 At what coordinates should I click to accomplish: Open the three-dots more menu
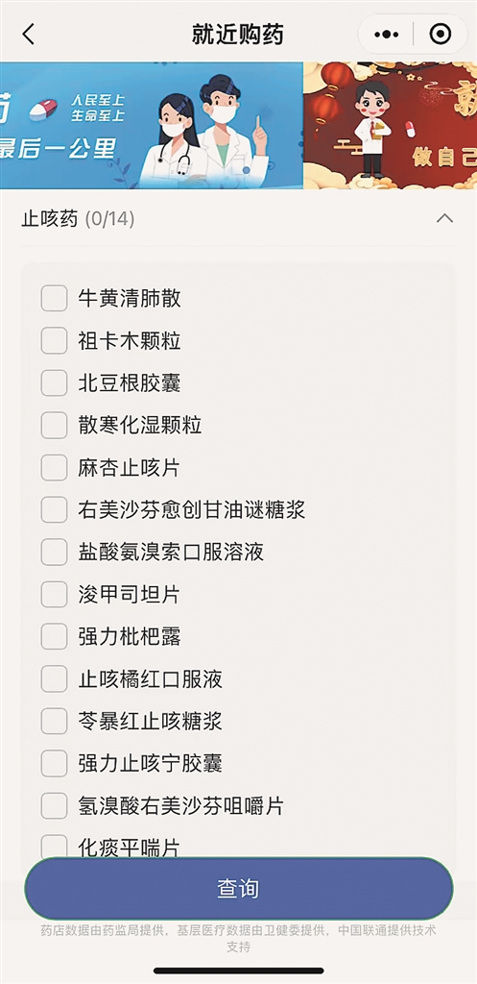click(386, 34)
